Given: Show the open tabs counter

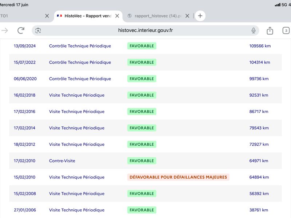Looking at the screenshot, I should pyautogui.click(x=286, y=31).
